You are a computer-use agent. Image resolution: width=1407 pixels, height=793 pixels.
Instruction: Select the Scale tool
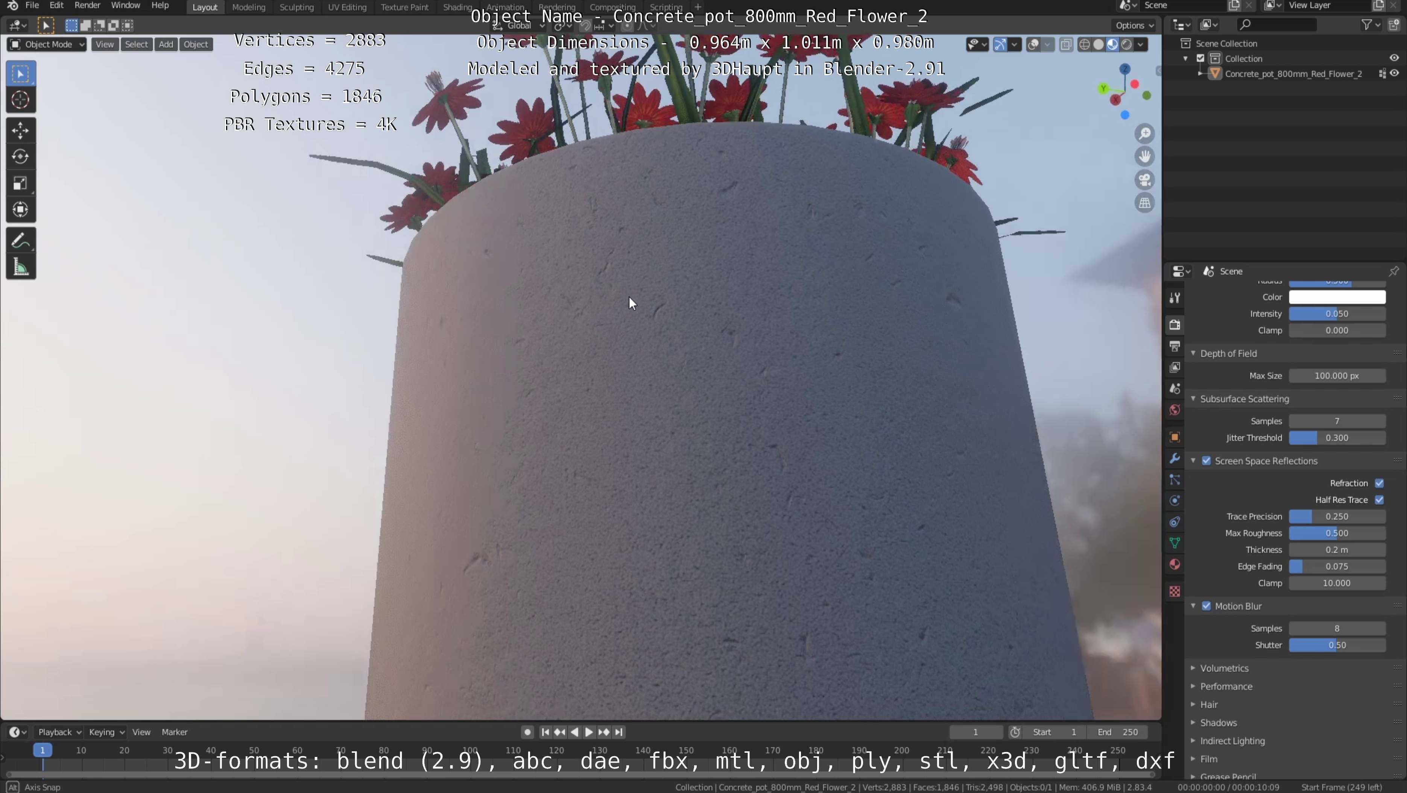pyautogui.click(x=21, y=183)
